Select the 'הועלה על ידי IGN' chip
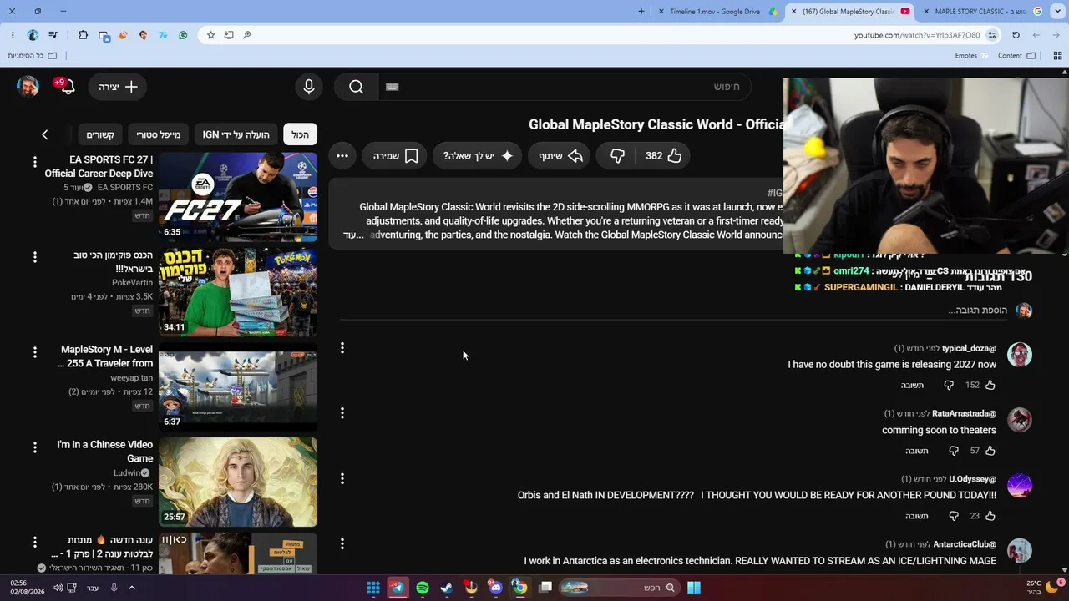1069x601 pixels. pos(236,134)
